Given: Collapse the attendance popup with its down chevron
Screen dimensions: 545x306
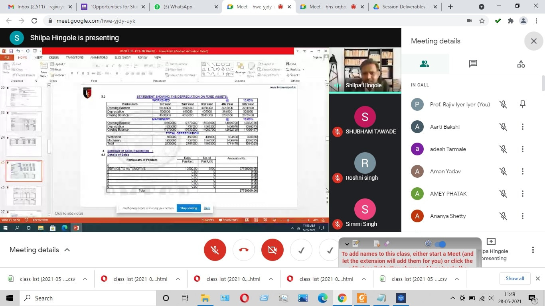Looking at the screenshot, I should [x=347, y=244].
